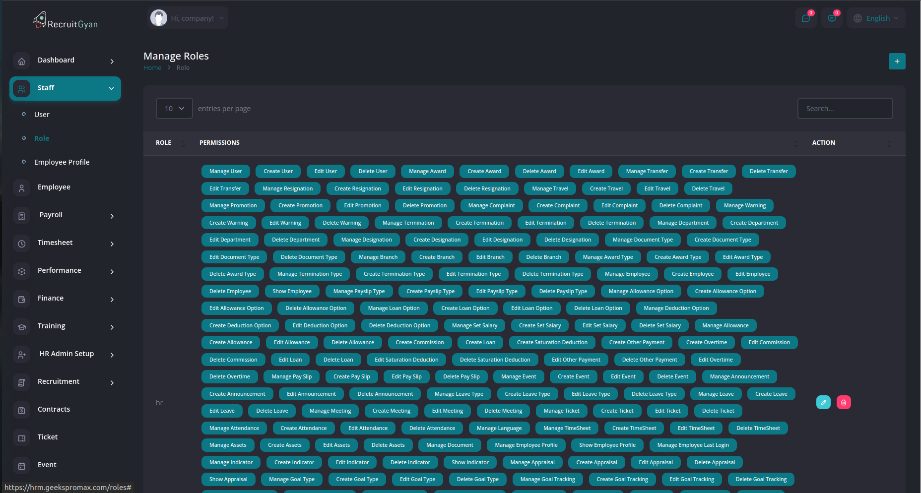Click into the Search input field
921x493 pixels.
845,109
